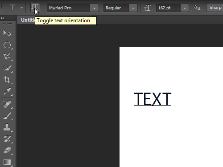Select the Move tool
The width and height of the screenshot is (223, 167).
[x=7, y=33]
